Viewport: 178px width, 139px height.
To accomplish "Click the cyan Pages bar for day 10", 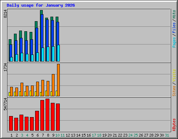I will (58, 53).
